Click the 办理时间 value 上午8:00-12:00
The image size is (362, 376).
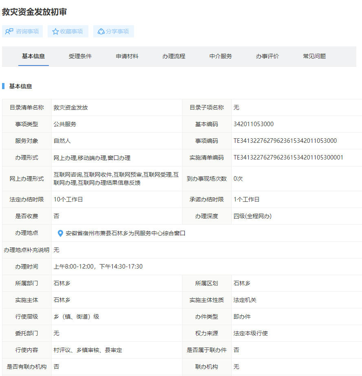point(98,267)
